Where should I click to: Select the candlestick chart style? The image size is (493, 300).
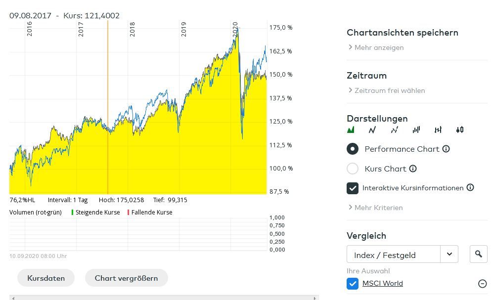coord(459,129)
